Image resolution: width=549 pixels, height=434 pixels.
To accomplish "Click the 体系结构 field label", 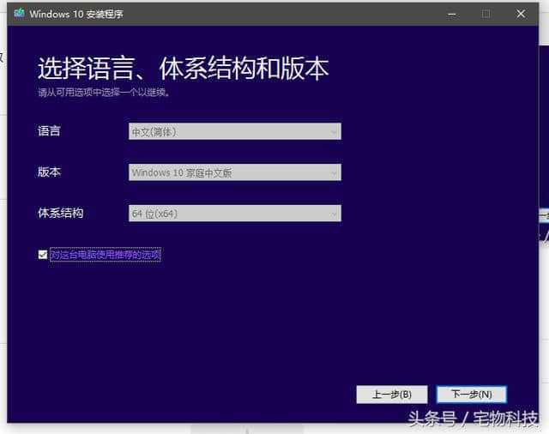I will [x=61, y=213].
